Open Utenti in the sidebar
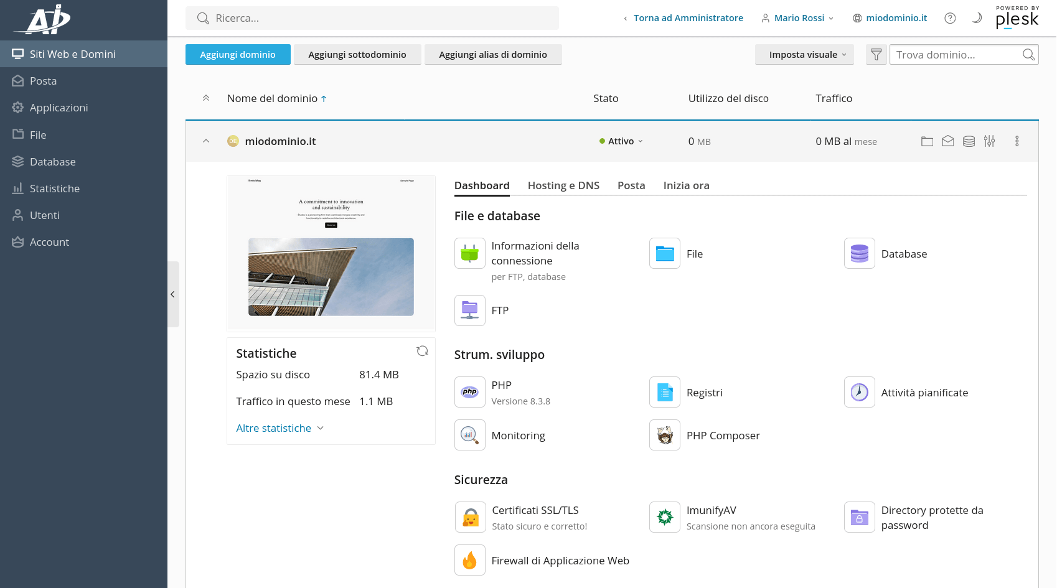 (83, 215)
